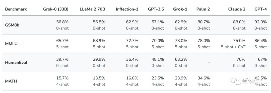Select the Inflection-1 column header

tap(127, 9)
